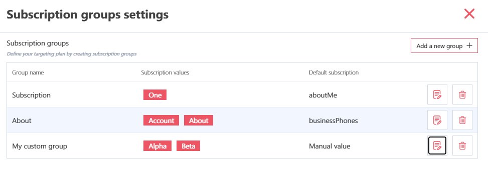Screen dimensions: 488x192
Task: Select the One subscription value tag
Action: pyautogui.click(x=155, y=95)
